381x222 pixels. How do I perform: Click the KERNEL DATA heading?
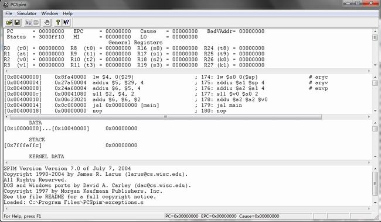[x=46, y=157]
